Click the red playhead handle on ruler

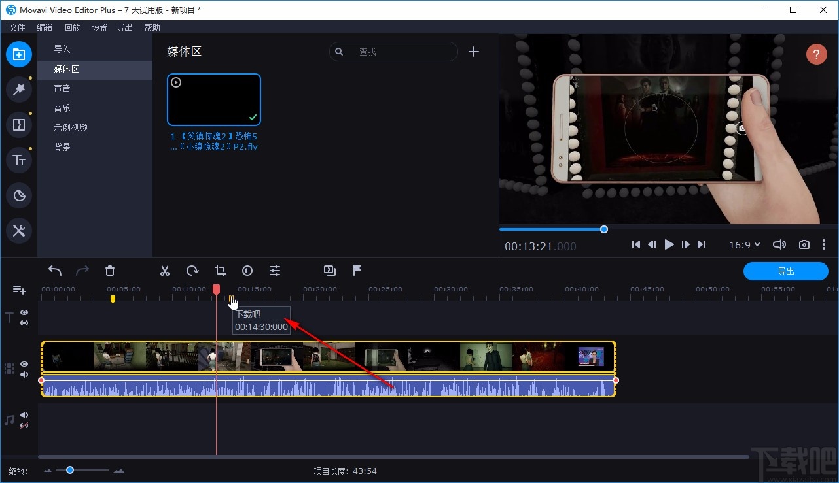[x=216, y=289]
